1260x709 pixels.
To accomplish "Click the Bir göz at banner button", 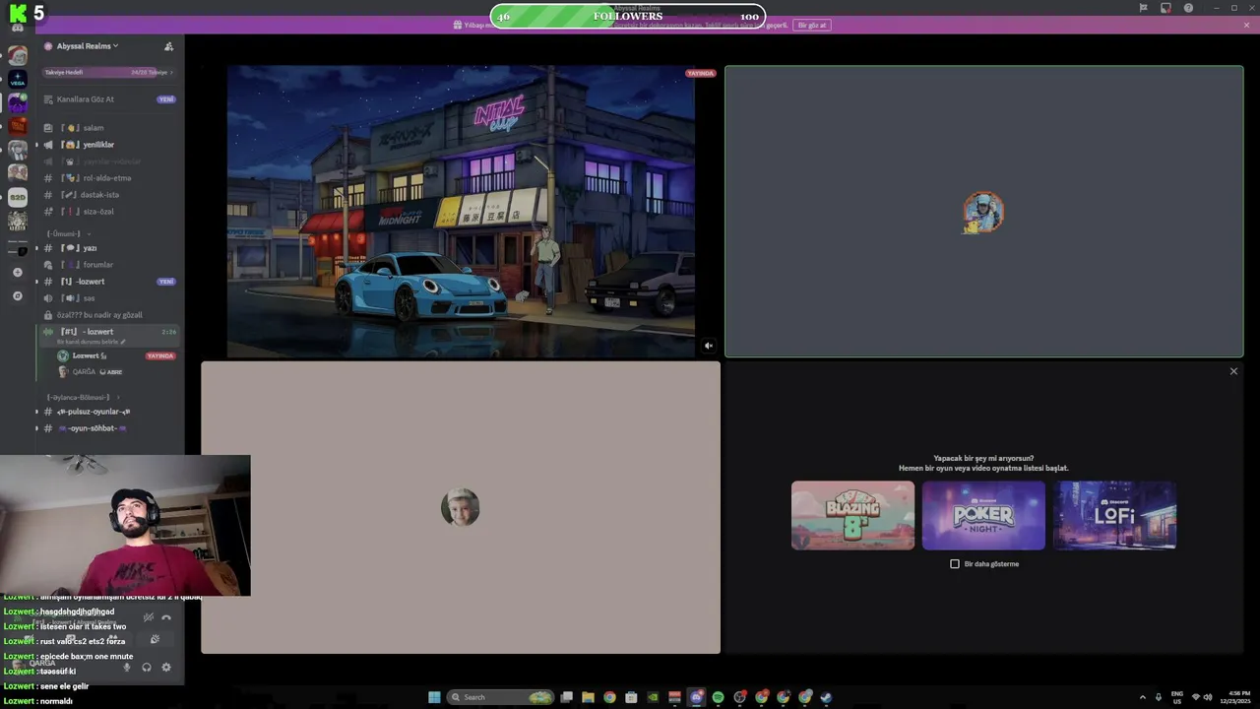I will pyautogui.click(x=812, y=25).
